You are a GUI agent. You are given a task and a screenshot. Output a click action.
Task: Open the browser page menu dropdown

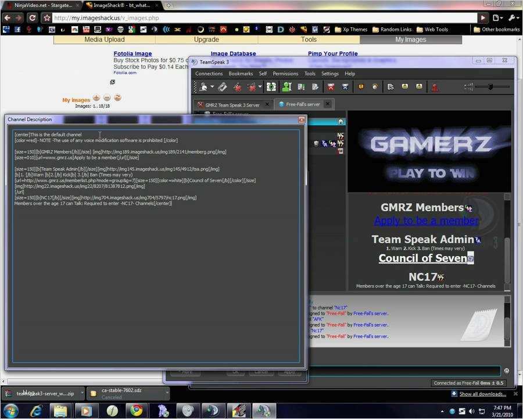[x=497, y=17]
